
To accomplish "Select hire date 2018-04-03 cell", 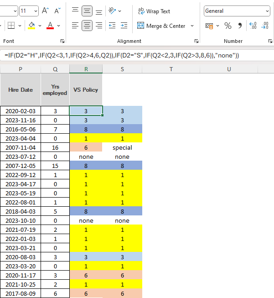I will pyautogui.click(x=21, y=212).
